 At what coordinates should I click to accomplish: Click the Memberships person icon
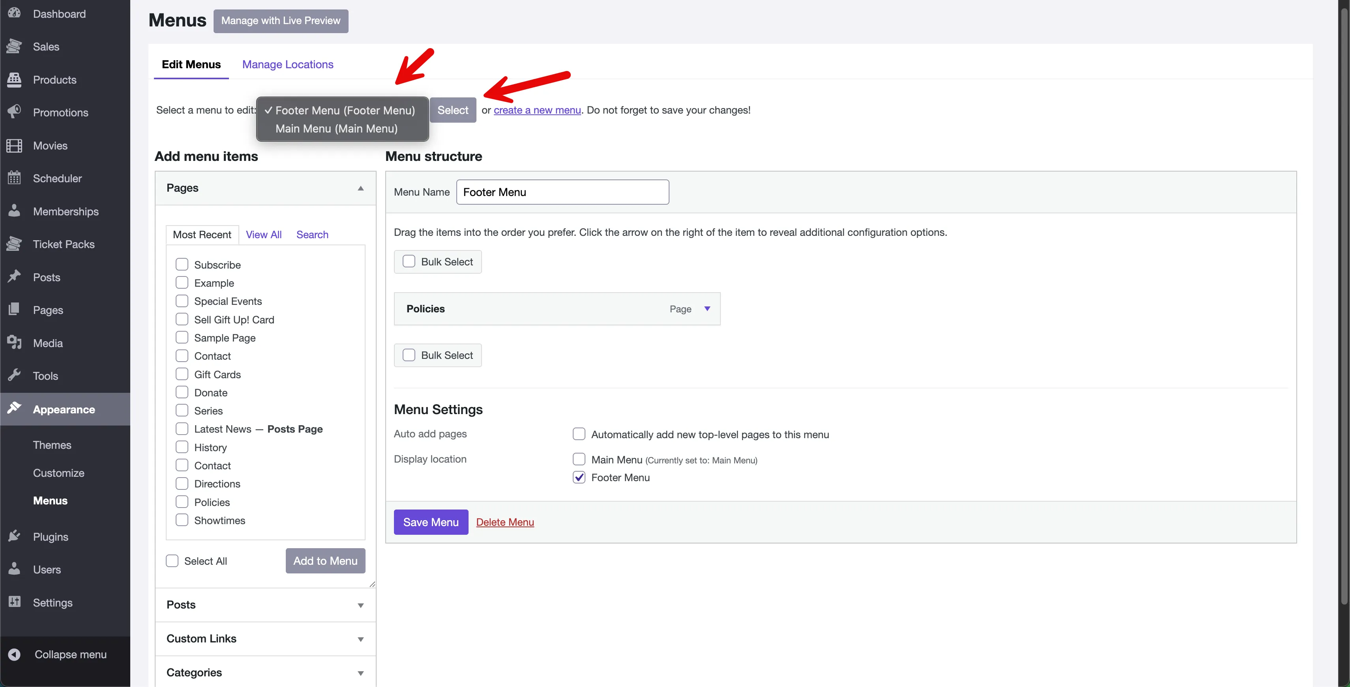(x=14, y=211)
